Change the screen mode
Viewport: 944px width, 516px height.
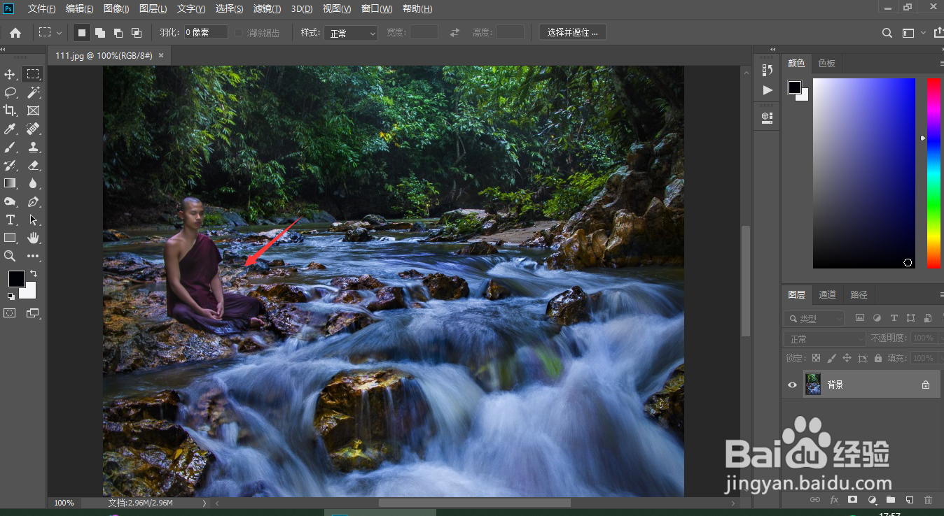[33, 313]
